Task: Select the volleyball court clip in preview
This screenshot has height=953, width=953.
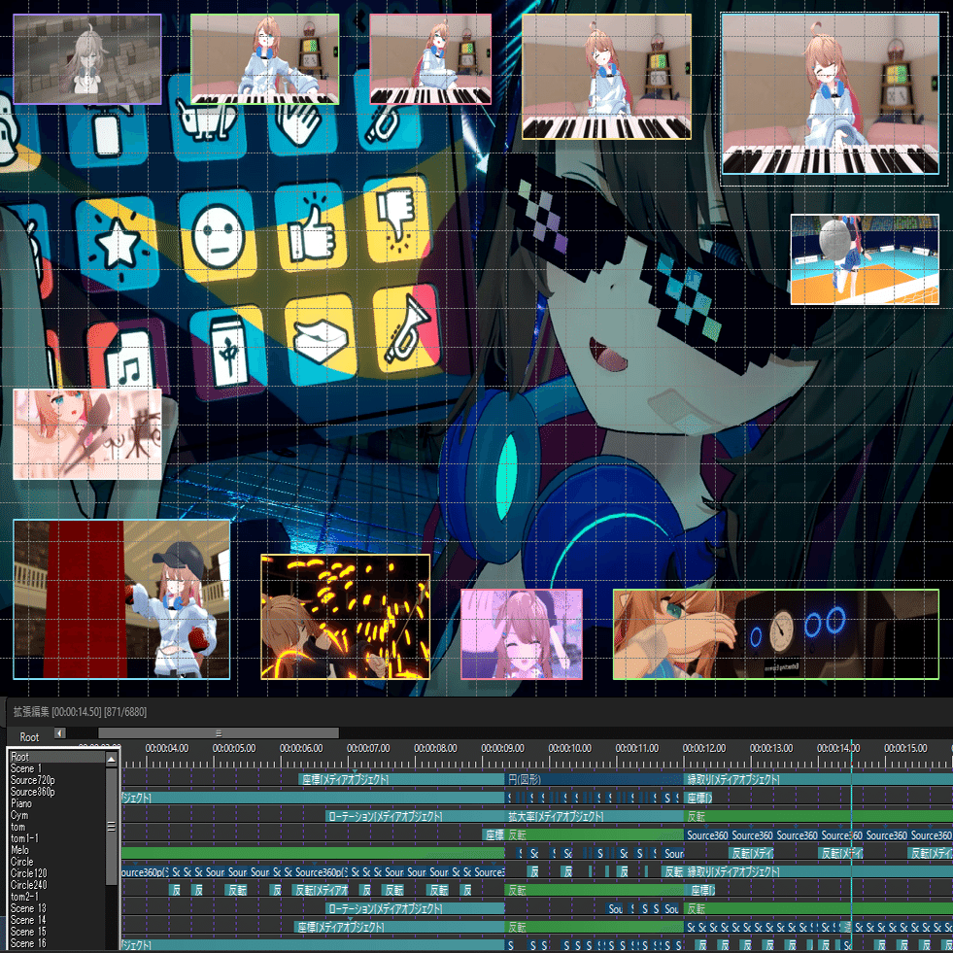Action: [x=865, y=259]
